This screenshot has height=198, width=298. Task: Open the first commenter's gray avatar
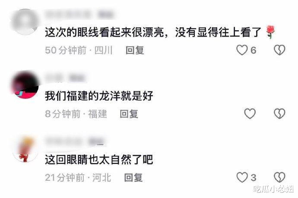25,22
